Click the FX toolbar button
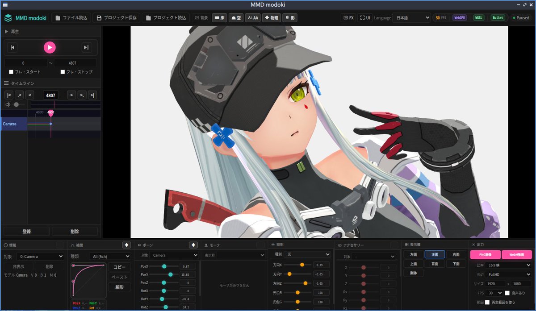This screenshot has width=536, height=311. tap(348, 18)
